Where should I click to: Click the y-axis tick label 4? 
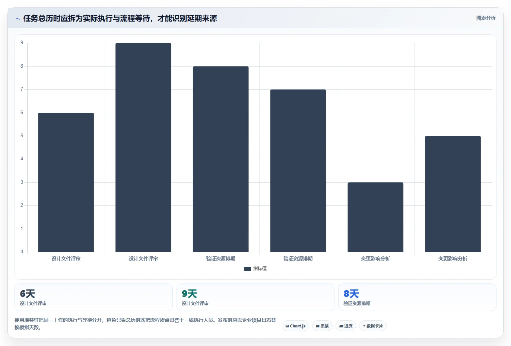(22, 159)
